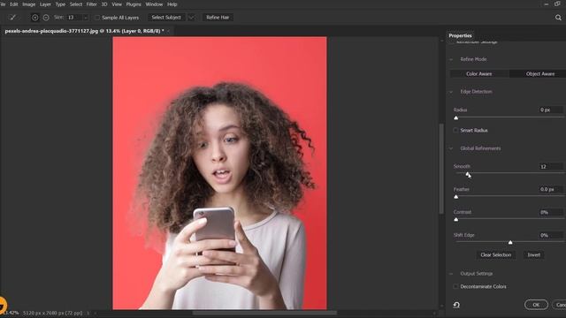The height and width of the screenshot is (318, 566).
Task: Click the Refine Hair button
Action: point(218,18)
